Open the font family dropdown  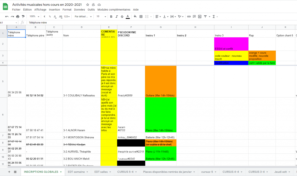pyautogui.click(x=83, y=16)
